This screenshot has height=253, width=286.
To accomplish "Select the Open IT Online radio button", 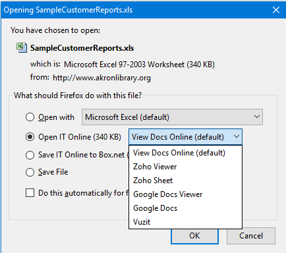I will (x=30, y=137).
